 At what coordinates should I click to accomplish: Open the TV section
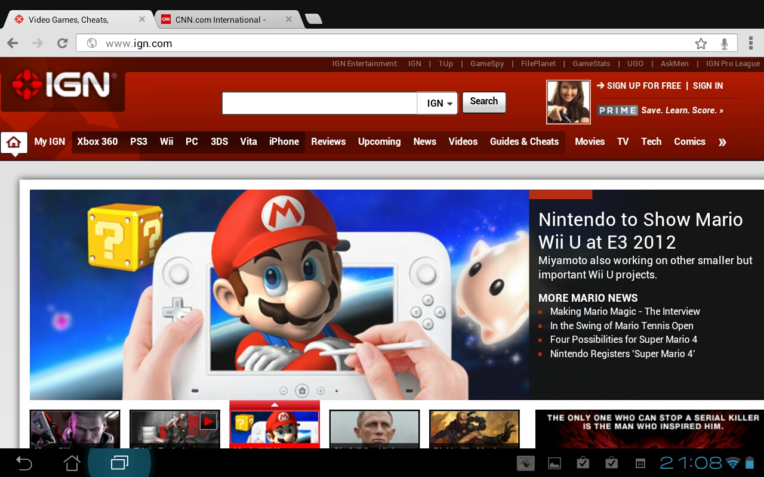(x=623, y=141)
